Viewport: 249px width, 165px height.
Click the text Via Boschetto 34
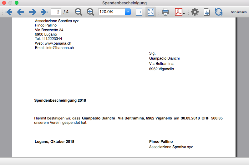pyautogui.click(x=49, y=30)
